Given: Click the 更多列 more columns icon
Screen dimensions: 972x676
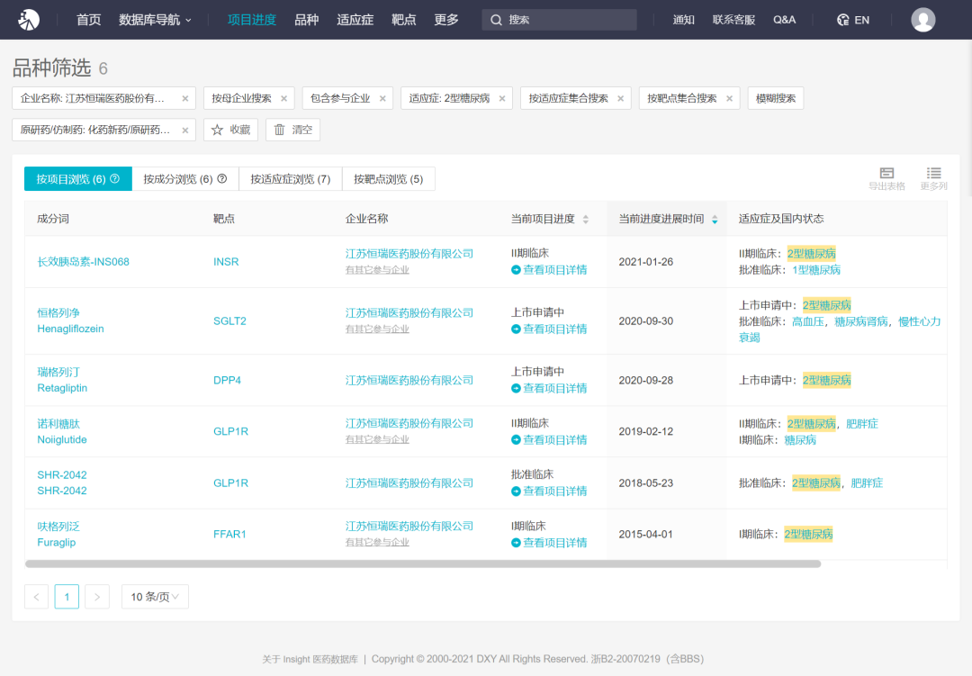Looking at the screenshot, I should tap(933, 178).
